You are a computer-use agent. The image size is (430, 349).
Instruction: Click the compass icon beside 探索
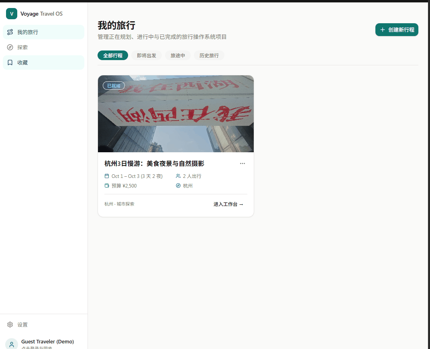click(10, 47)
